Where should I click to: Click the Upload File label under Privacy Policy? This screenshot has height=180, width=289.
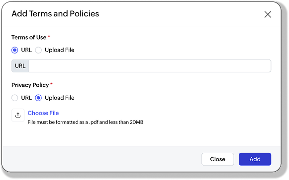60,98
